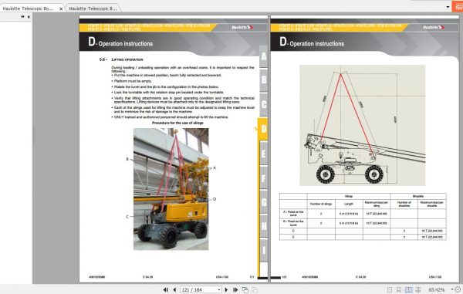Jump to section A side tab
This screenshot has height=294, width=463.
[263, 56]
